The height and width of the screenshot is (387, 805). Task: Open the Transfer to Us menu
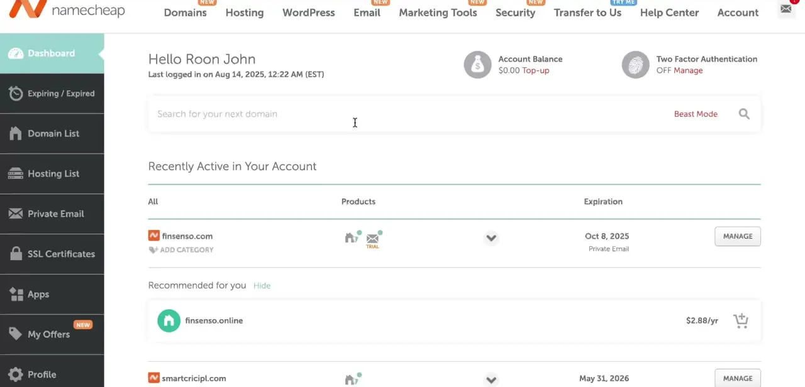[587, 13]
